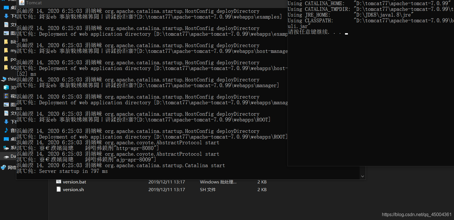Open the Videos filmstrip icon
Screen dimensions: 454x220
click(6, 96)
